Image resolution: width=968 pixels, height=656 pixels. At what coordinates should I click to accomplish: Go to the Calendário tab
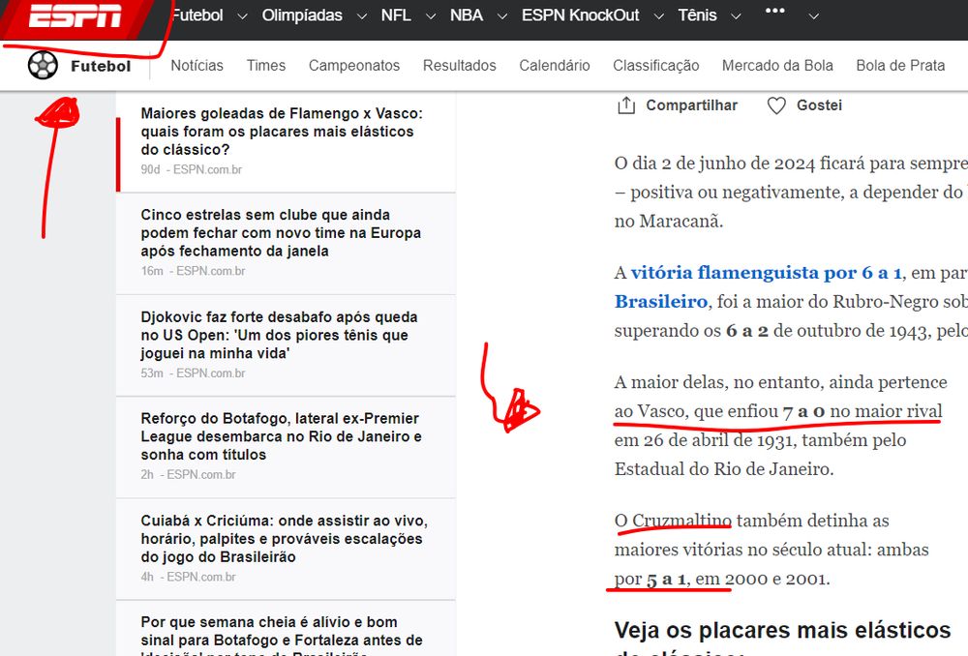coord(555,66)
